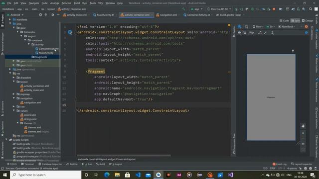The width and height of the screenshot is (319, 179).
Task: Select the pan hand tool in the preview
Action: tap(303, 126)
